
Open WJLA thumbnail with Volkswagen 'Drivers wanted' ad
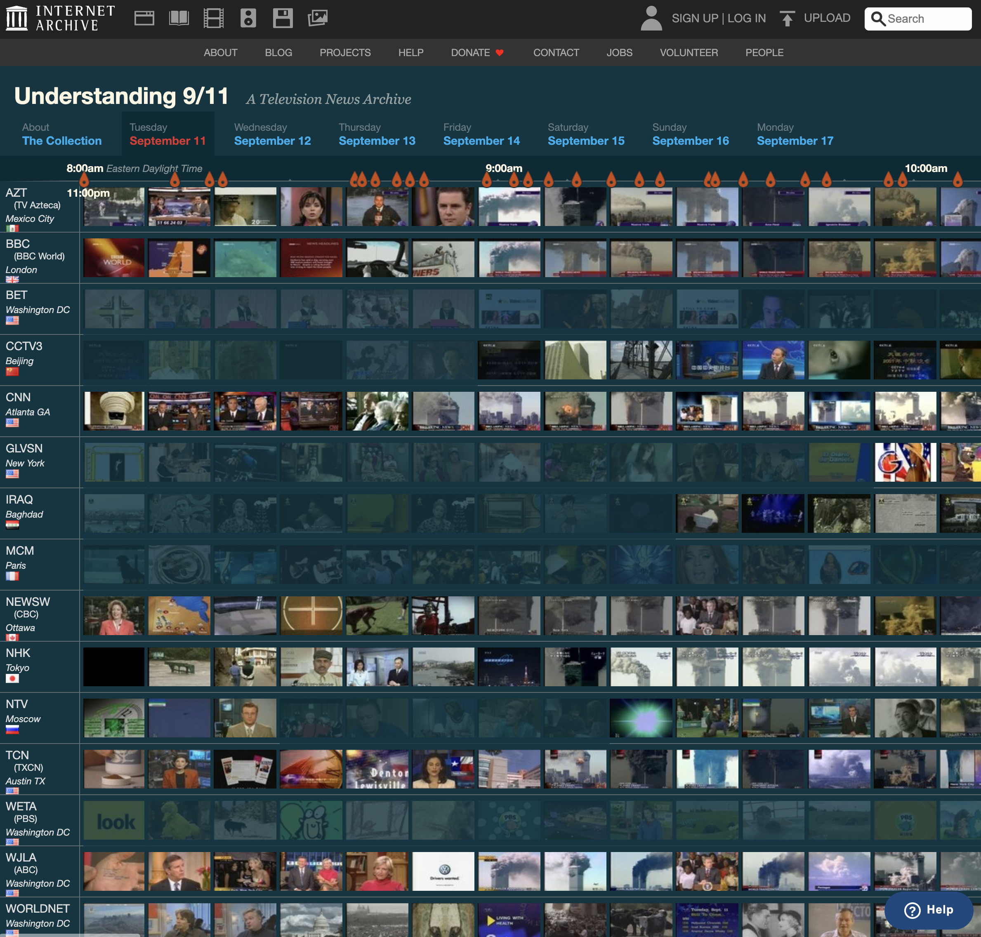(x=443, y=871)
